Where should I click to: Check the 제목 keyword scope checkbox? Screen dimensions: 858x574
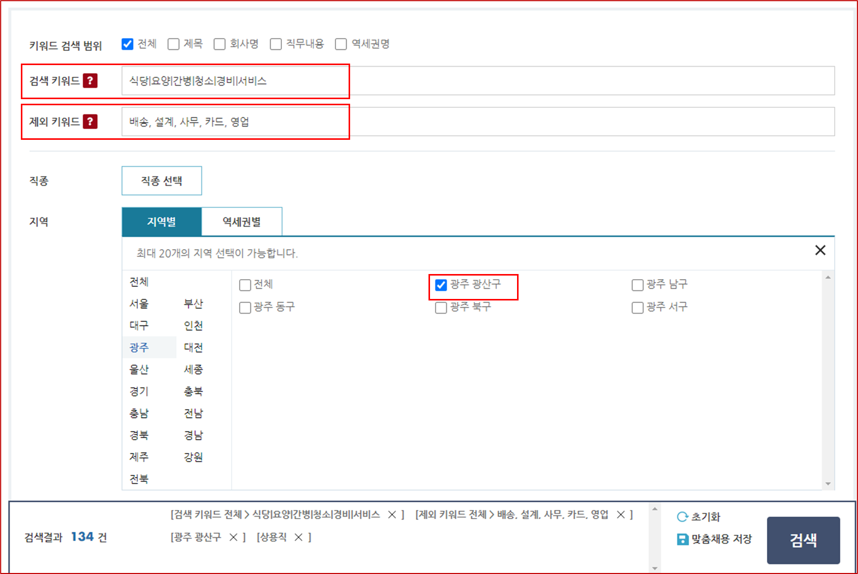coord(174,44)
